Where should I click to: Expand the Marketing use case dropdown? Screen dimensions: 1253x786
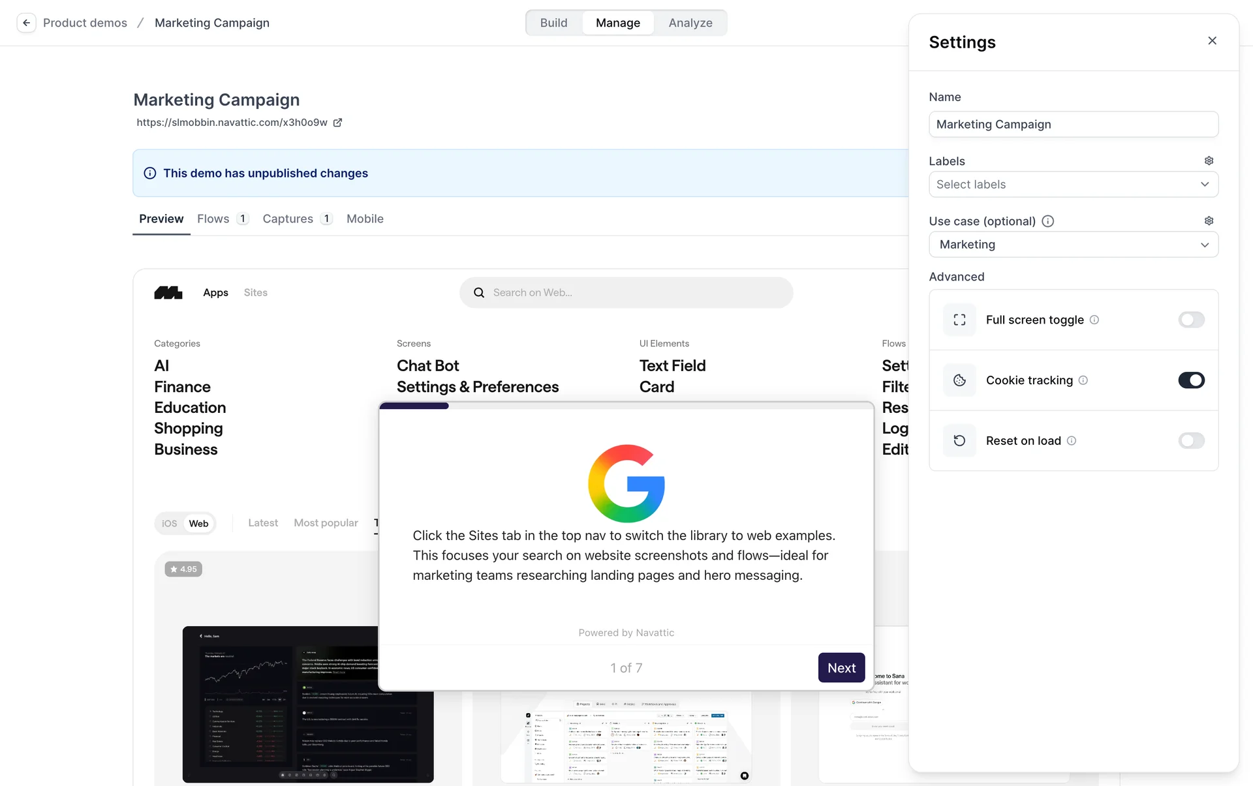tap(1073, 245)
